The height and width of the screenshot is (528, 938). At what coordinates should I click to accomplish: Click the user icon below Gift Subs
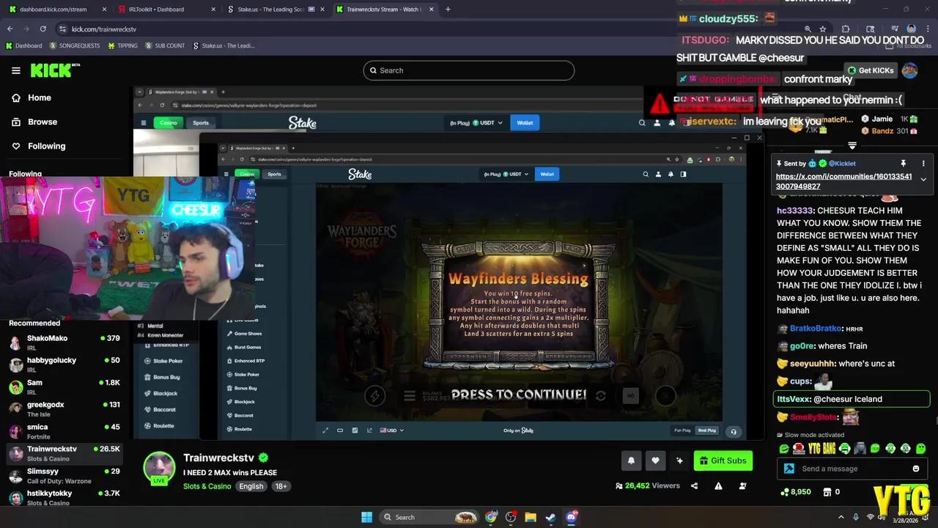(x=742, y=485)
